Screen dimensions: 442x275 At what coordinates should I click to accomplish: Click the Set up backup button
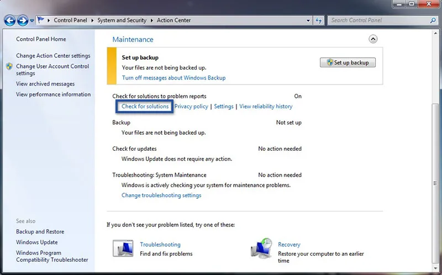point(348,62)
